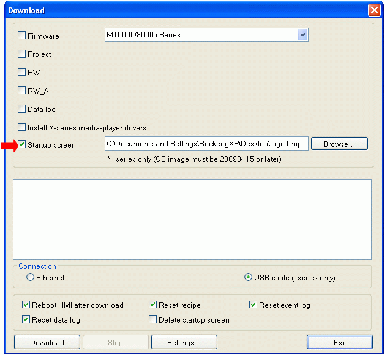Toggle the Reset recipe checkbox
This screenshot has width=384, height=355.
[x=153, y=305]
